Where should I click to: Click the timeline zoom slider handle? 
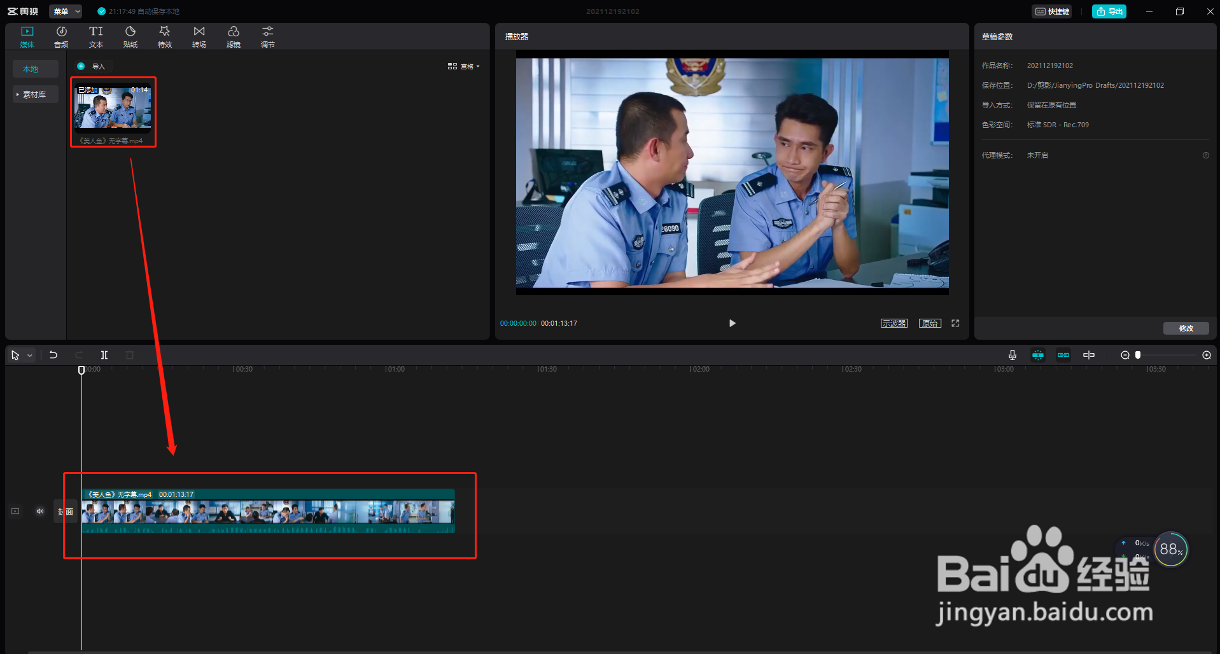[1138, 355]
